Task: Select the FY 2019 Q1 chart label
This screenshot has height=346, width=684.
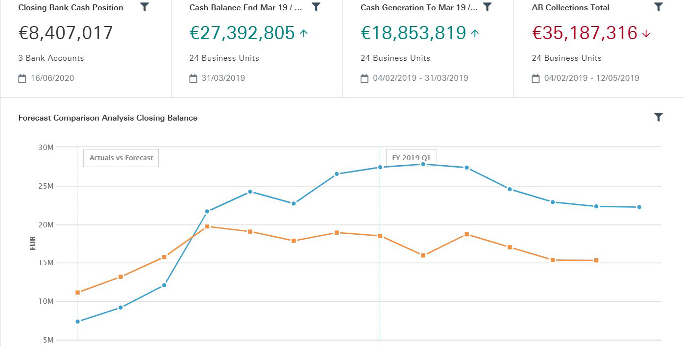Action: point(411,158)
